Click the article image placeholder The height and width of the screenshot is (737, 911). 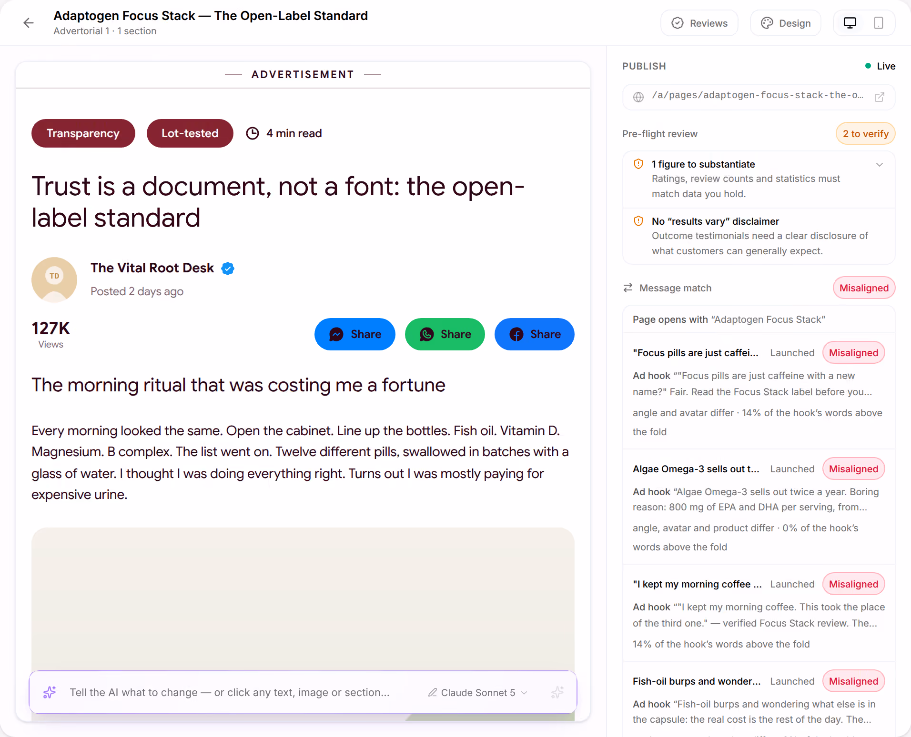[x=303, y=599]
